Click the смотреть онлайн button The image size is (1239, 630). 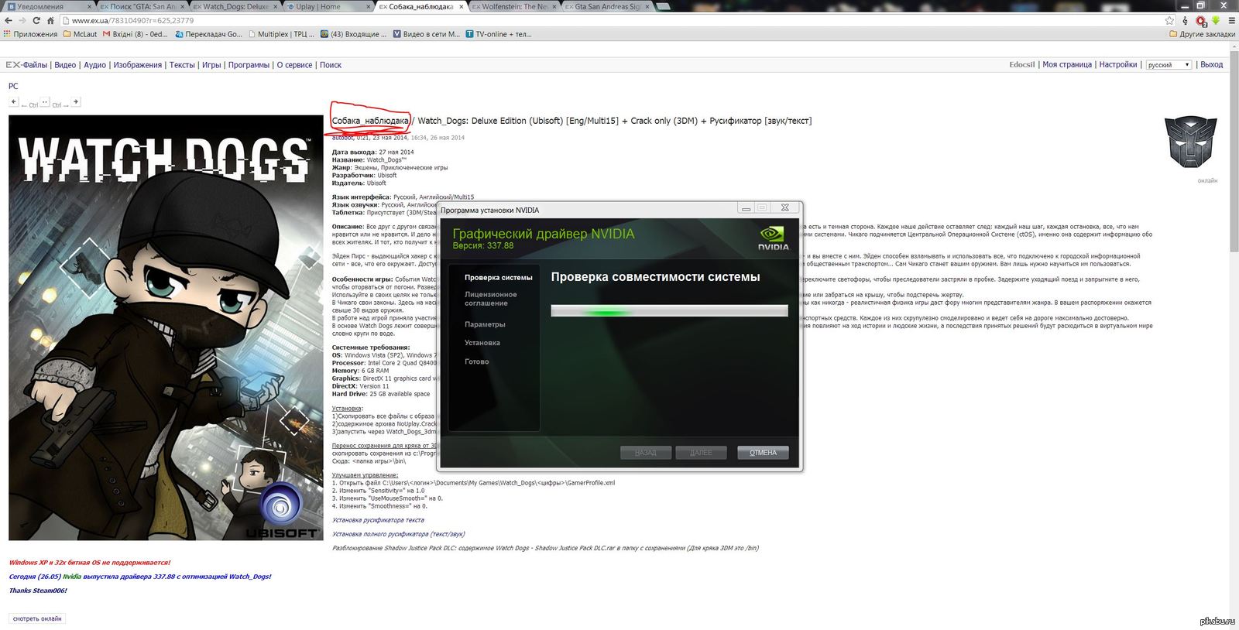click(37, 618)
